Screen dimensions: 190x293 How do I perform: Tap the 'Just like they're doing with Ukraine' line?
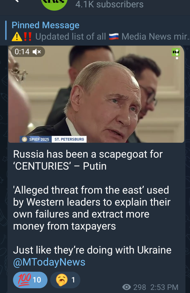point(92,250)
